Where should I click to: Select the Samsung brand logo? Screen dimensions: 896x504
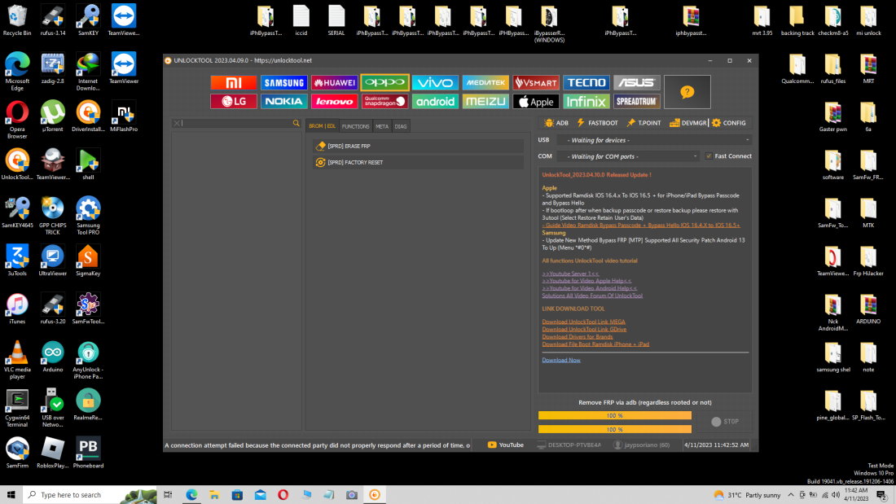(x=284, y=83)
